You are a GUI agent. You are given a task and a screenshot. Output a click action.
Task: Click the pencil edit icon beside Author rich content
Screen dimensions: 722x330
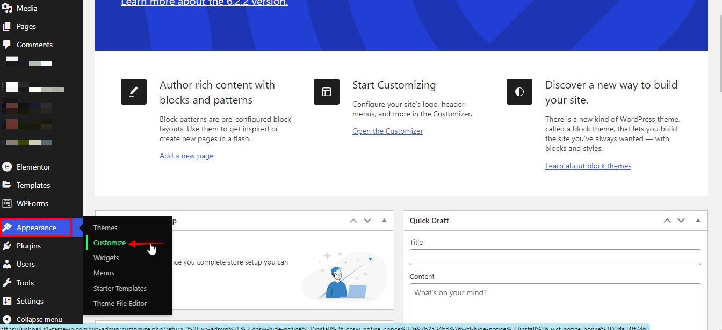[x=134, y=92]
